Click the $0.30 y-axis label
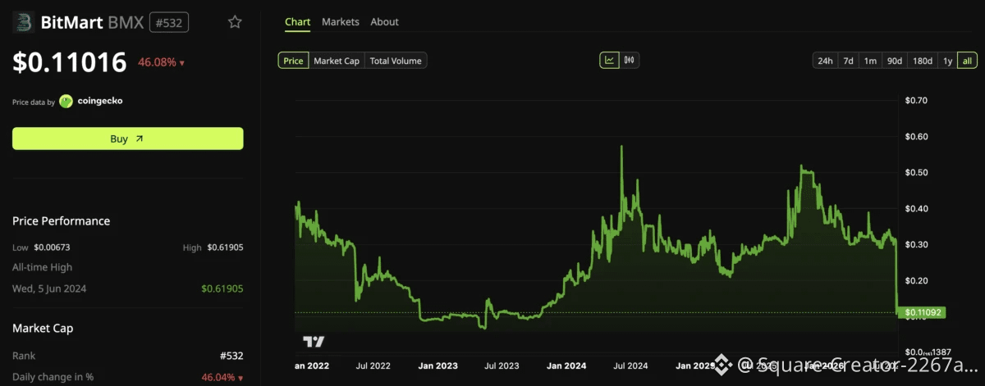This screenshot has width=985, height=386. 916,245
